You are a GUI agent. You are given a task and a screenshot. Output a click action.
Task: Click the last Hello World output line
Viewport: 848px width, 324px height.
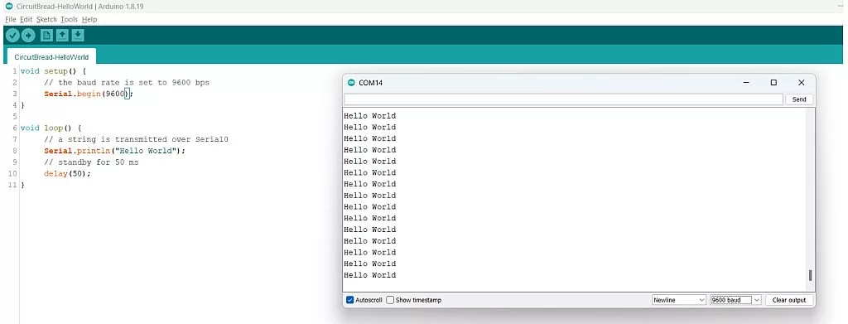(x=370, y=275)
